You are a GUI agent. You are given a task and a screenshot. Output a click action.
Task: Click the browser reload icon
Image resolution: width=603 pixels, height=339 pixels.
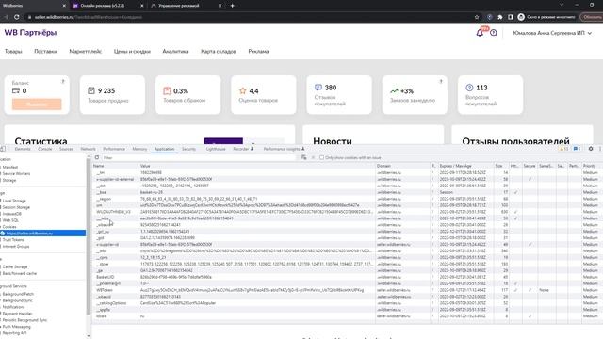point(17,17)
